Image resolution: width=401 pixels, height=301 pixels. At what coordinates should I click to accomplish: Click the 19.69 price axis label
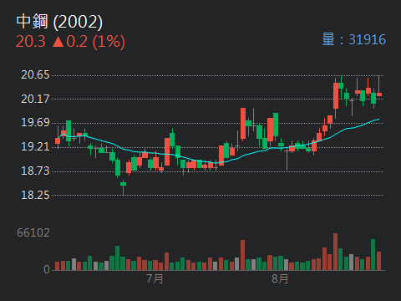tap(35, 122)
